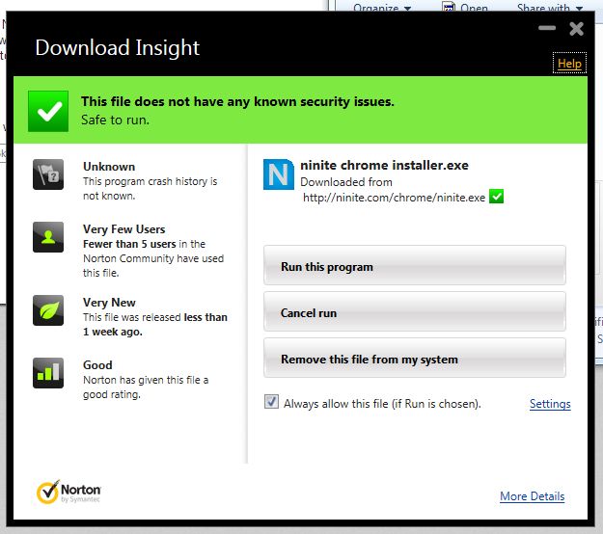Image resolution: width=603 pixels, height=534 pixels.
Task: Click the 'Very New' heading
Action: (x=109, y=303)
